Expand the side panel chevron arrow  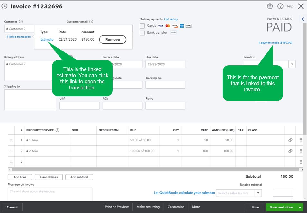303,19
